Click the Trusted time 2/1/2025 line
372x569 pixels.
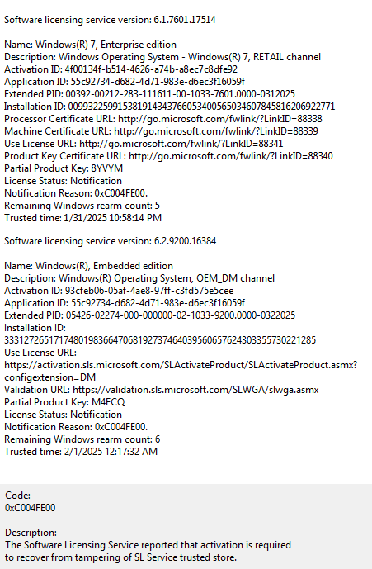tap(81, 452)
